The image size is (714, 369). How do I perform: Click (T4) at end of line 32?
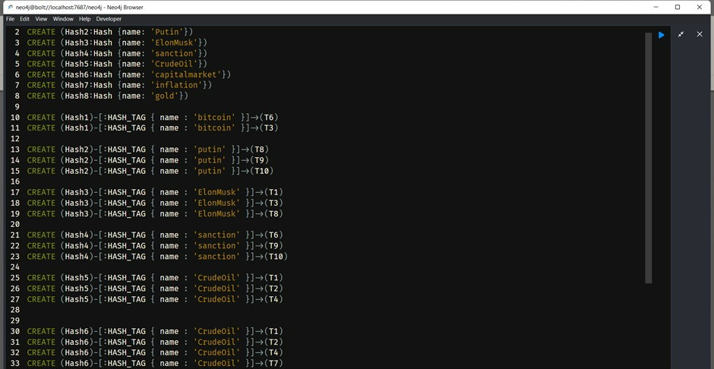(x=273, y=352)
